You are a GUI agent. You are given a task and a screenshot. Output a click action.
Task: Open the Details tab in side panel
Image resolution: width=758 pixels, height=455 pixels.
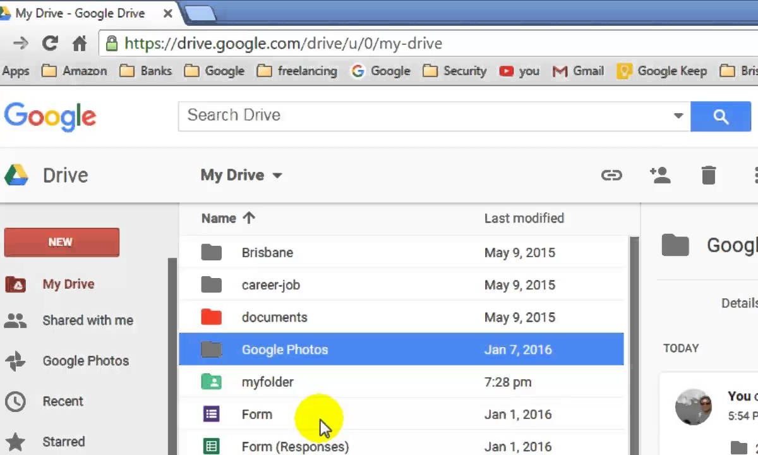click(739, 303)
